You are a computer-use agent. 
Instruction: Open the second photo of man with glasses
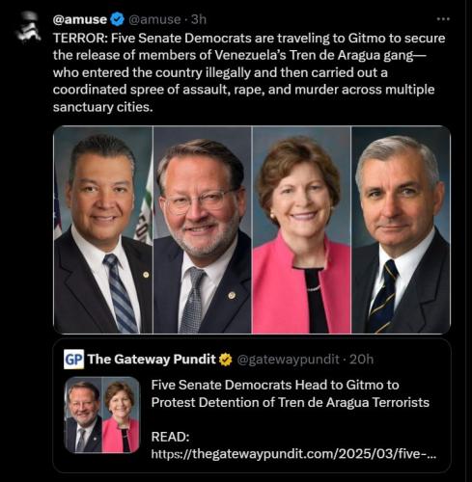click(x=203, y=229)
